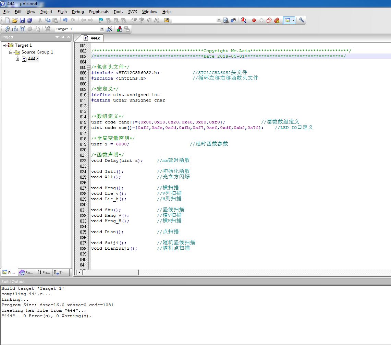Open the Flash menu
The image size is (391, 345).
tap(62, 12)
